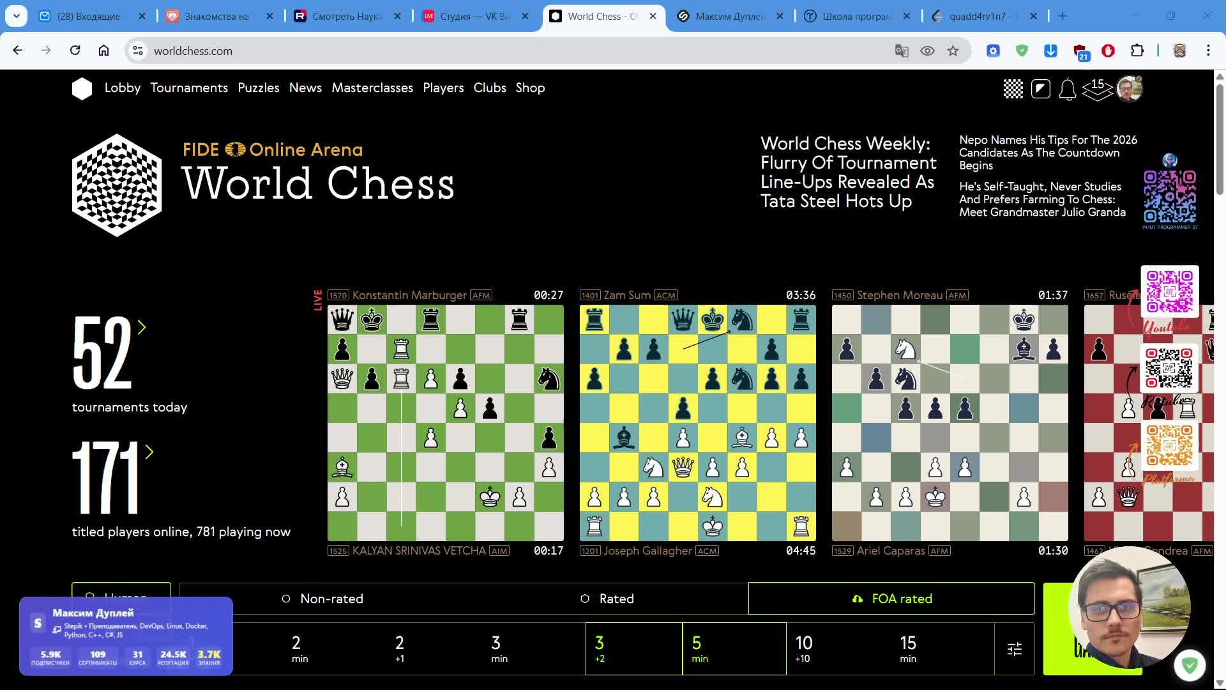The width and height of the screenshot is (1226, 690).
Task: Open custom time control sliders icon
Action: (x=1014, y=649)
